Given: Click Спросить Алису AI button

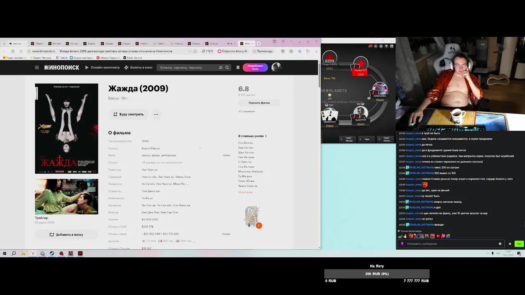Looking at the screenshot, I should pos(233,51).
